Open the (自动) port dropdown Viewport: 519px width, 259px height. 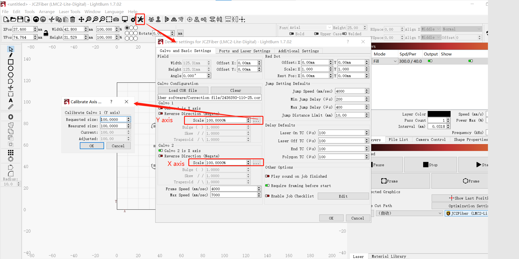pos(409,213)
